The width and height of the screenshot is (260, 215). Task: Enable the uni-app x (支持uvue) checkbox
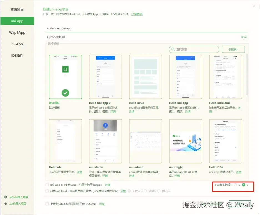tap(47, 185)
